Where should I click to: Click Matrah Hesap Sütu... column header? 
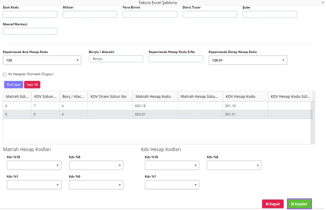tap(200, 96)
